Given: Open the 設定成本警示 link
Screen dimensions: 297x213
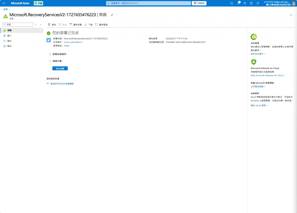Looking at the screenshot, I should [x=258, y=54].
